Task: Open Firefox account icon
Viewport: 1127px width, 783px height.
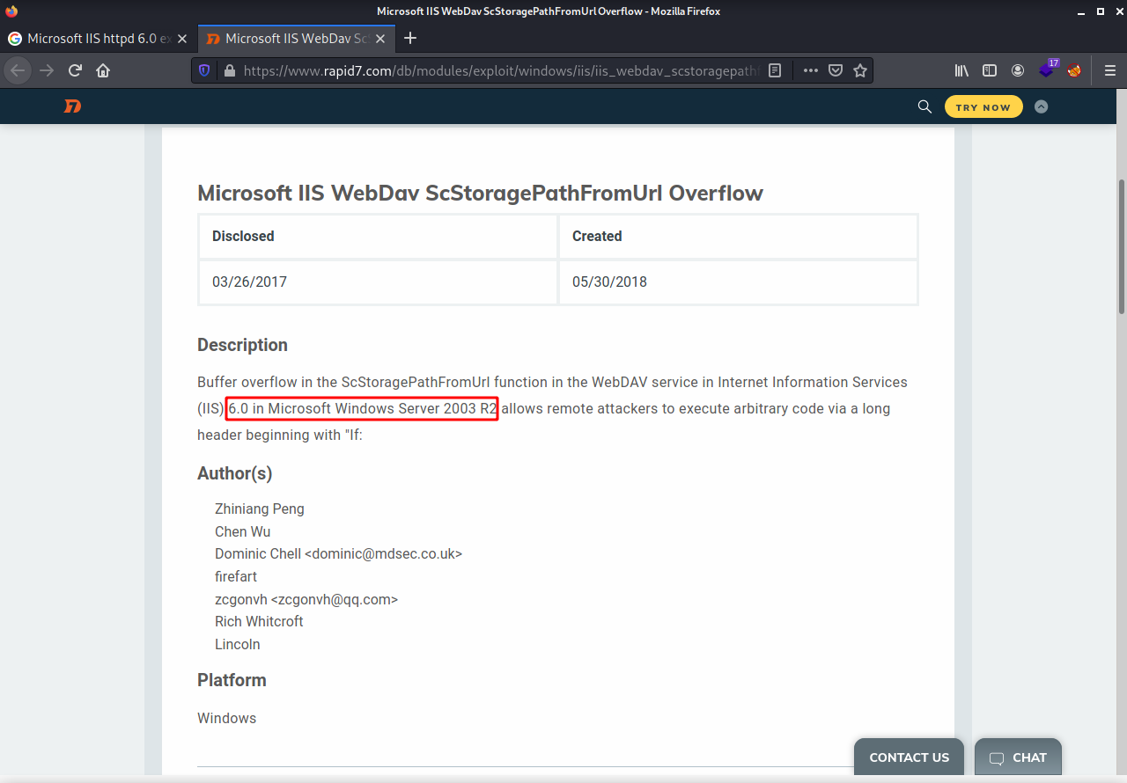Action: (1018, 70)
